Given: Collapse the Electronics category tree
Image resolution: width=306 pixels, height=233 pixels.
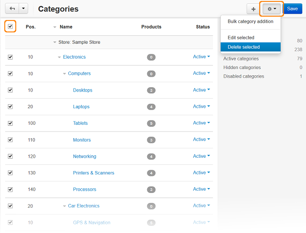Looking at the screenshot, I should pyautogui.click(x=59, y=57).
